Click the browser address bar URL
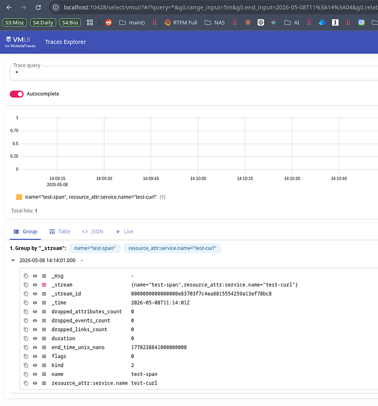 (221, 7)
